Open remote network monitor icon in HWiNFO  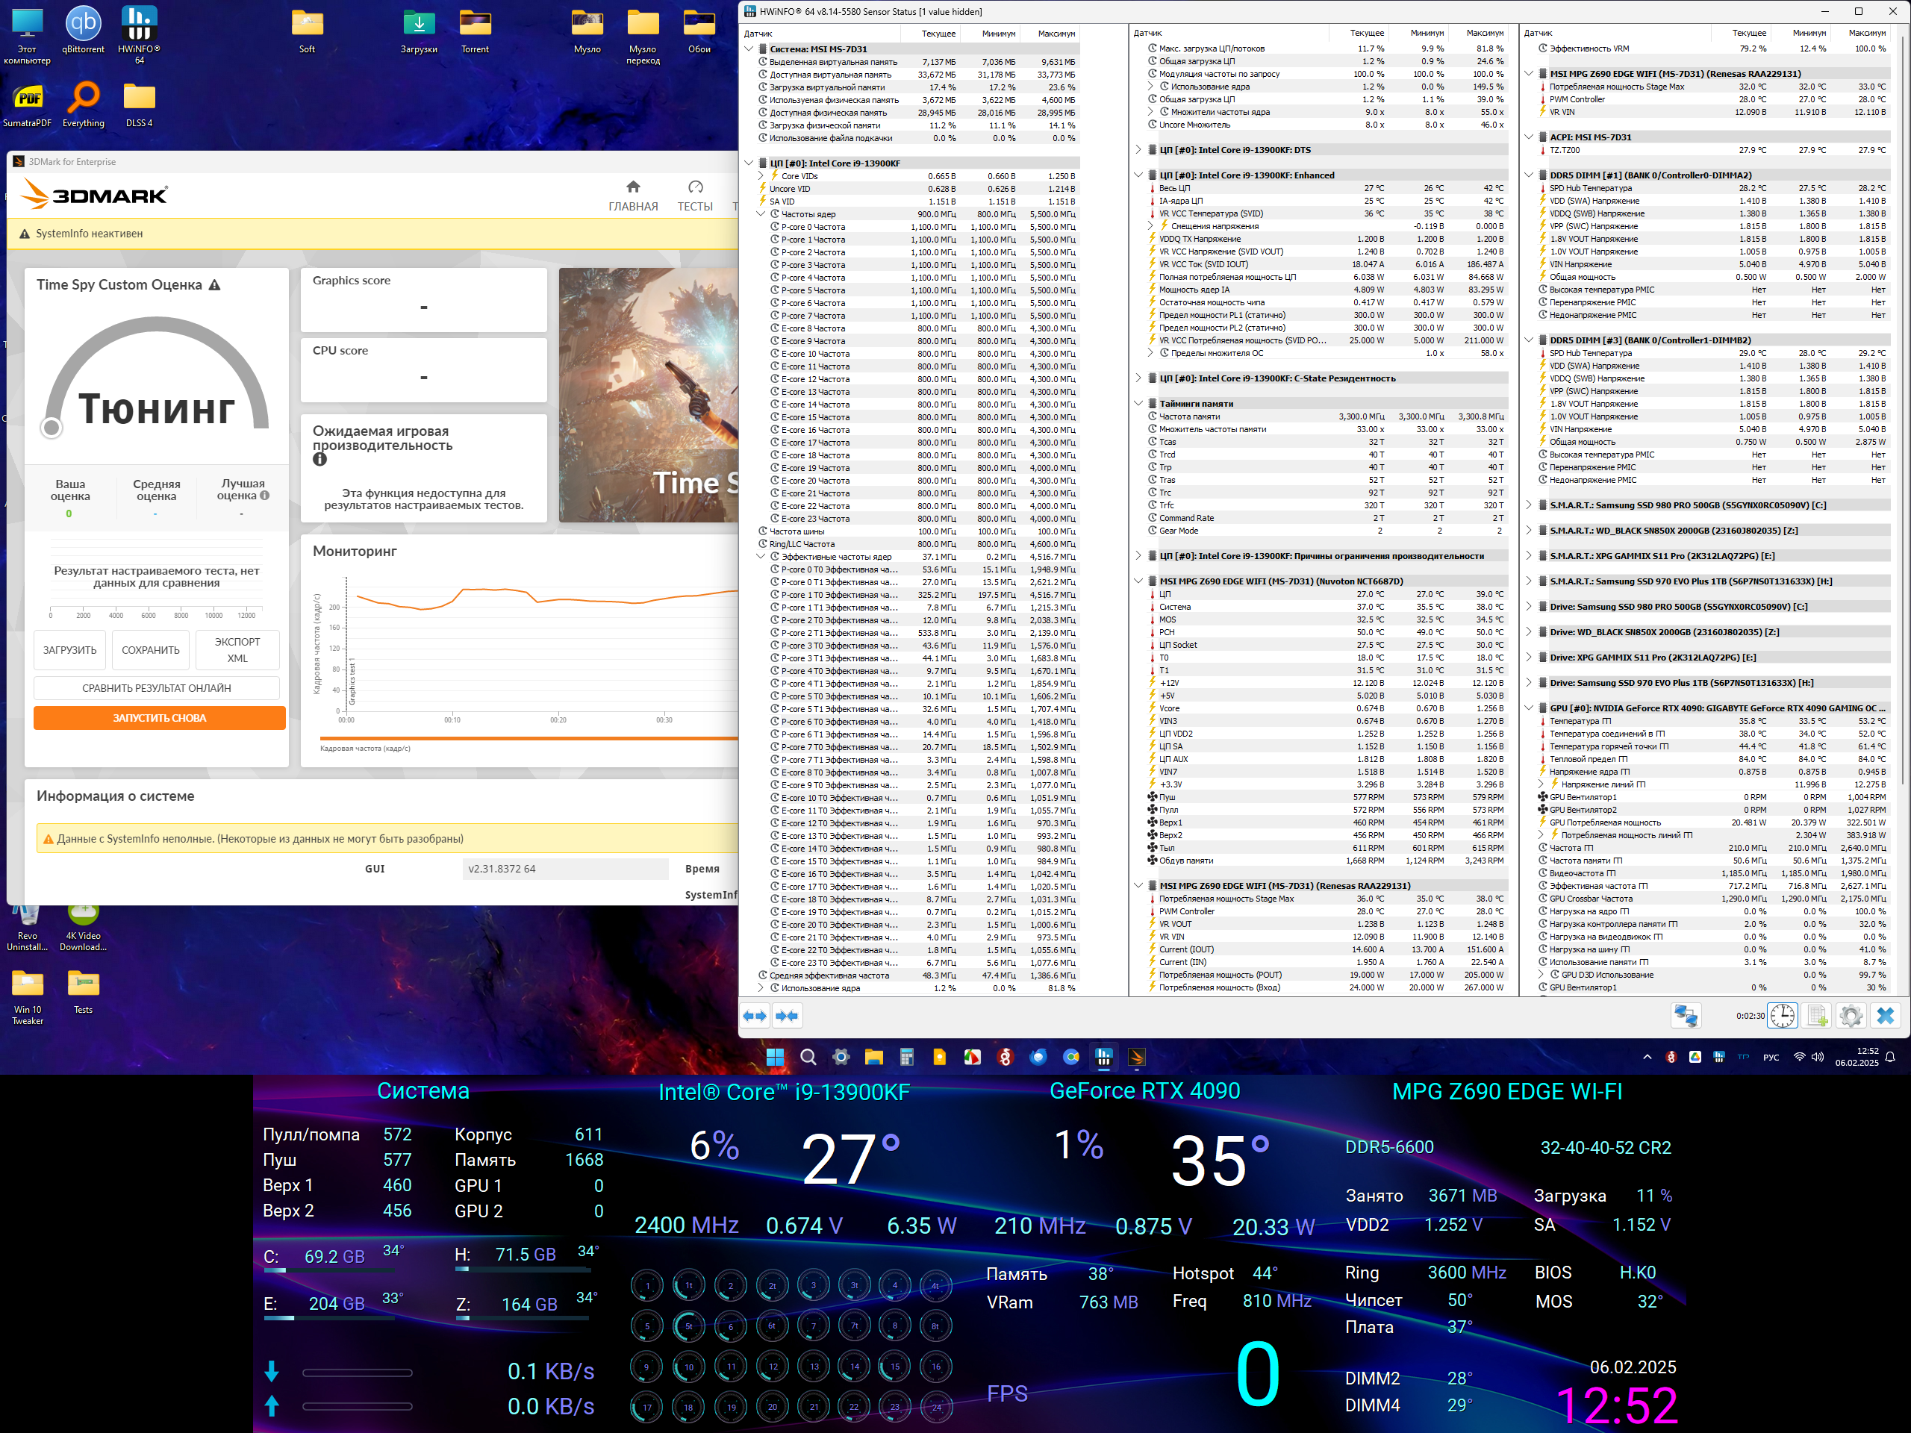pos(1686,1016)
